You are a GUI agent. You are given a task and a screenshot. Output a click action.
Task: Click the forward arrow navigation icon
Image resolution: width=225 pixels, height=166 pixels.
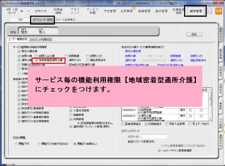coord(28,11)
